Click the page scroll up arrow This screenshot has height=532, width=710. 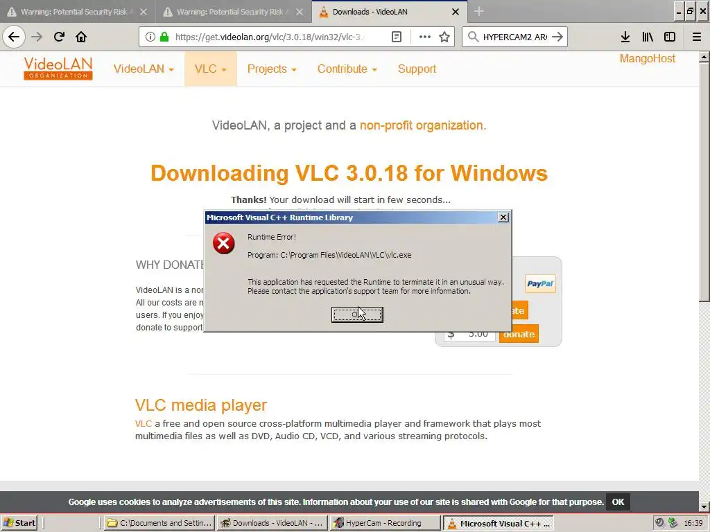(704, 57)
